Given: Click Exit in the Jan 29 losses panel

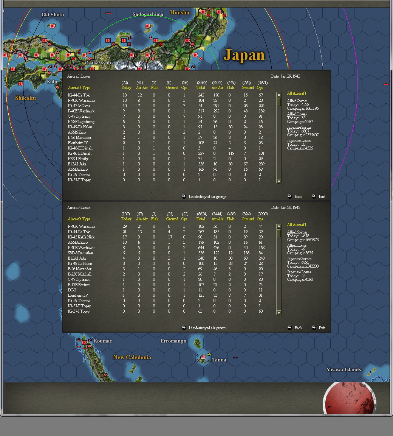Looking at the screenshot, I should (322, 196).
